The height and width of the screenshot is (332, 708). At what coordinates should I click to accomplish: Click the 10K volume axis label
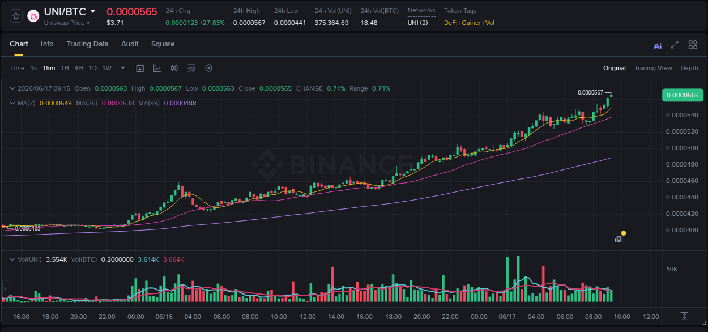pyautogui.click(x=672, y=269)
